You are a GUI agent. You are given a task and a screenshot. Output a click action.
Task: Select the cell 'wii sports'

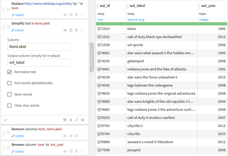click(x=161, y=45)
